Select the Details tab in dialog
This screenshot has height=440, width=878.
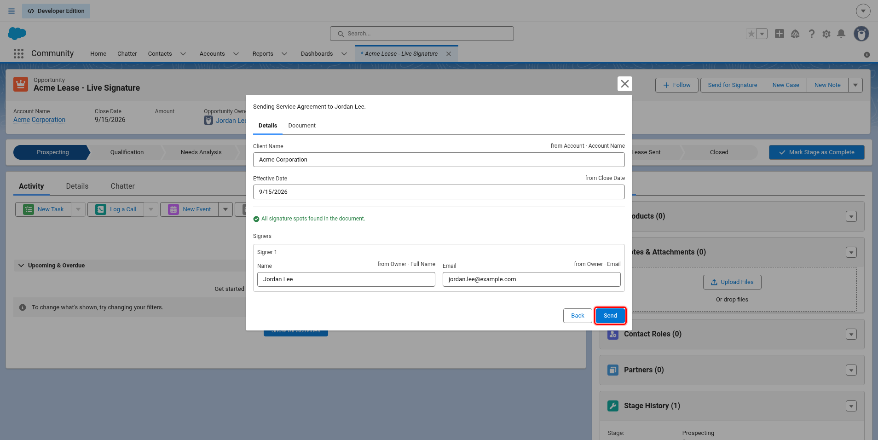tap(268, 126)
